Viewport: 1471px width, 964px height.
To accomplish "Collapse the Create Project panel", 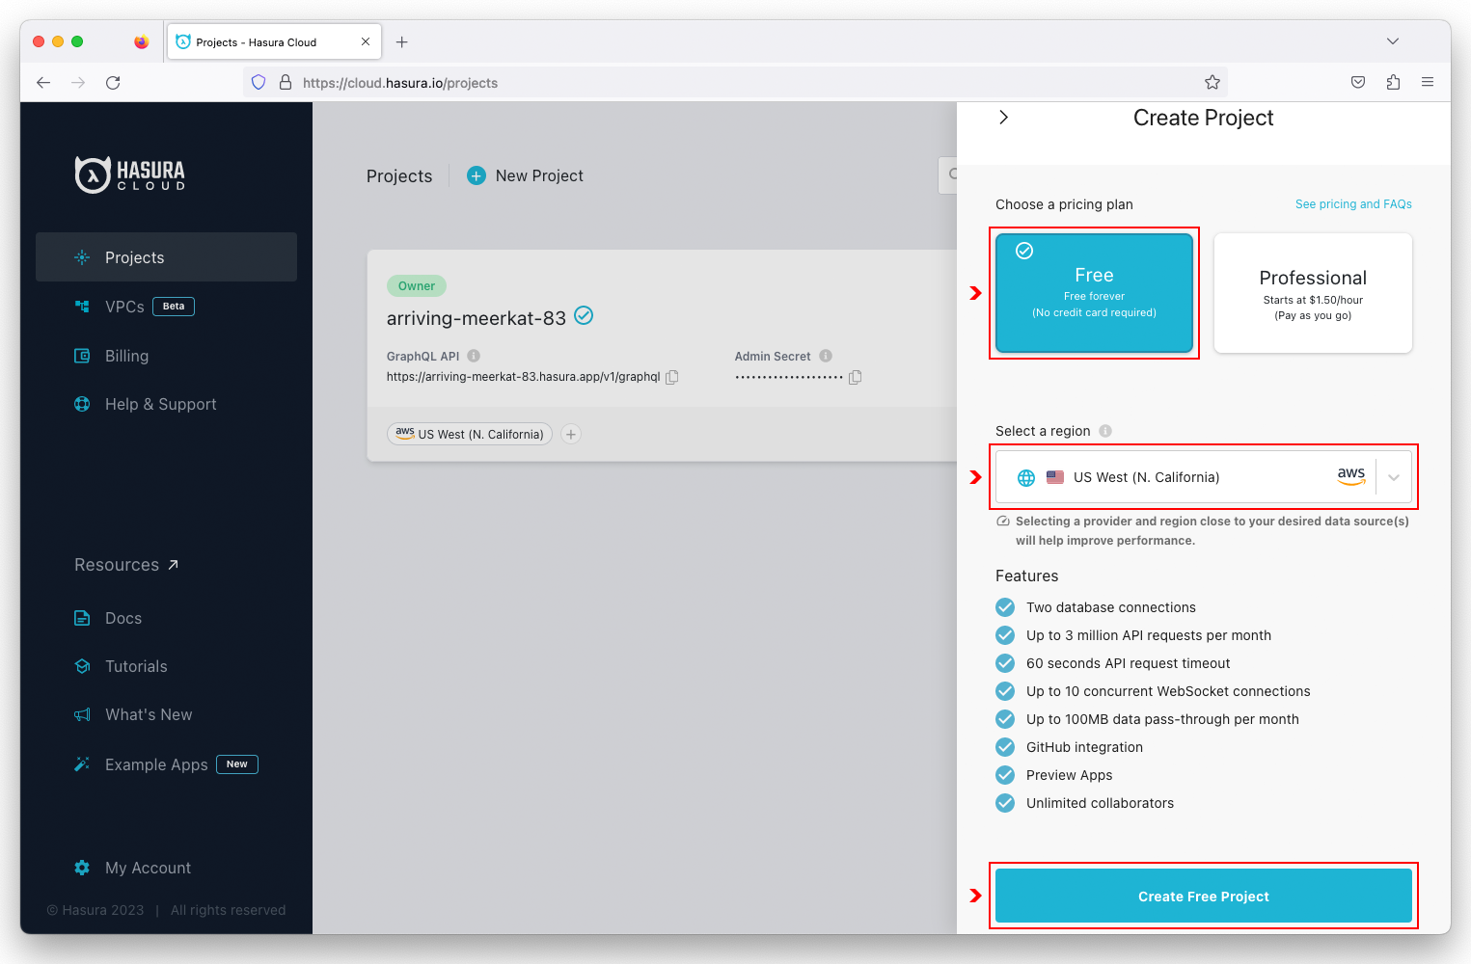I will (1004, 118).
